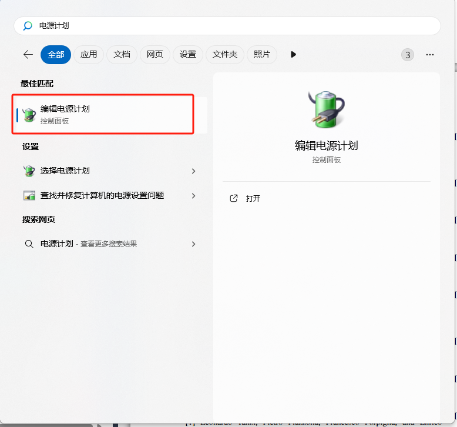Click the 编辑电源计划 title in preview pane
The width and height of the screenshot is (457, 427).
(326, 146)
